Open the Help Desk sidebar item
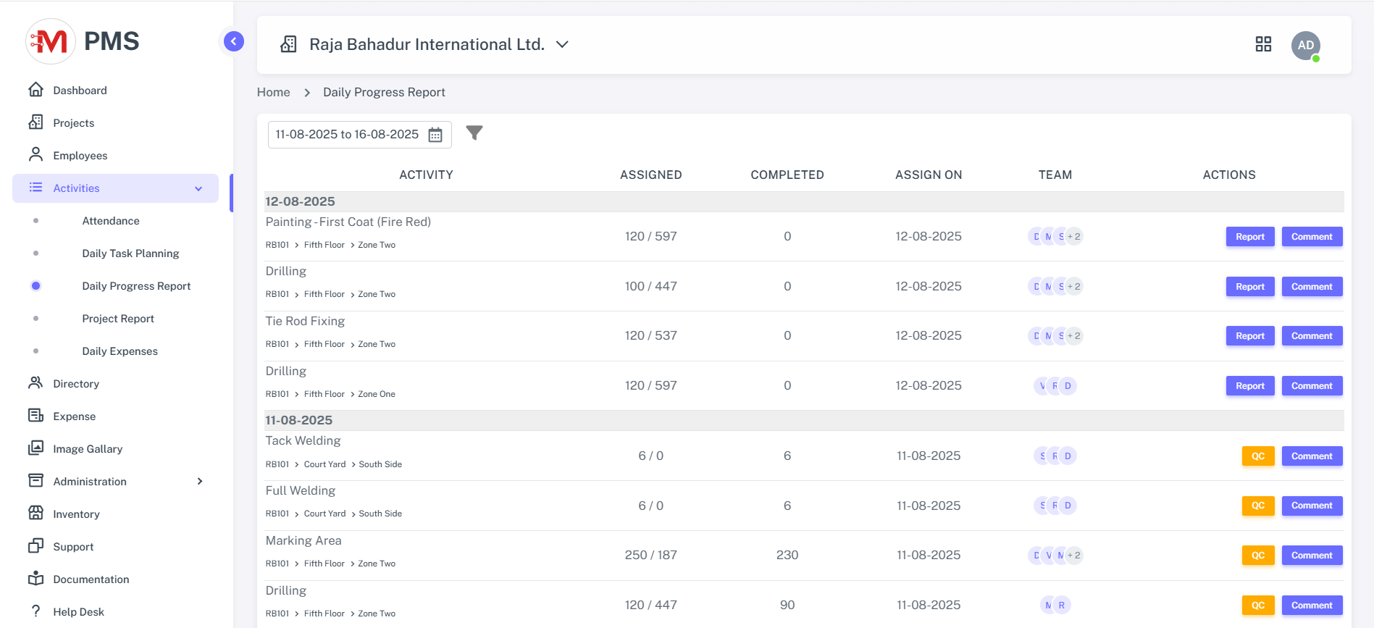Viewport: 1374px width, 628px height. 78,612
